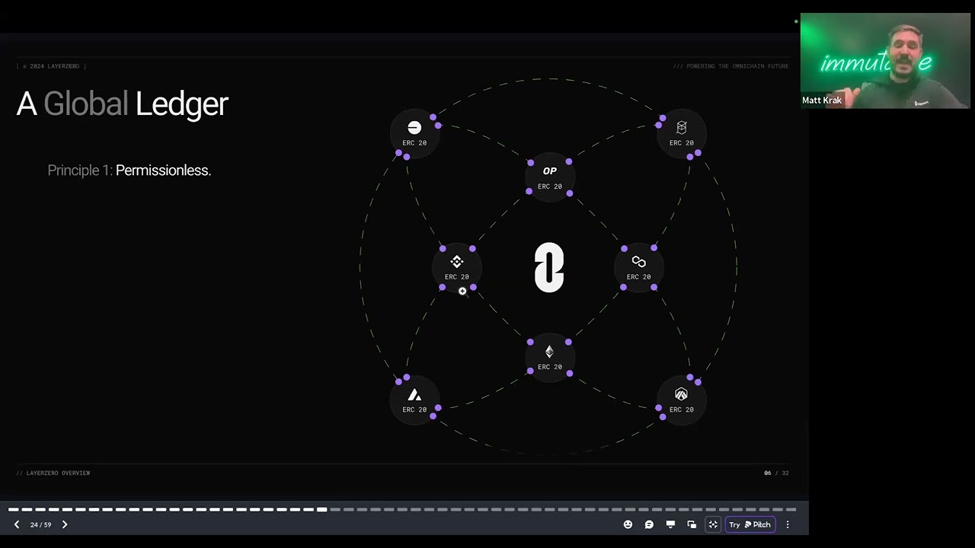Go to the previous slide arrow

[17, 524]
